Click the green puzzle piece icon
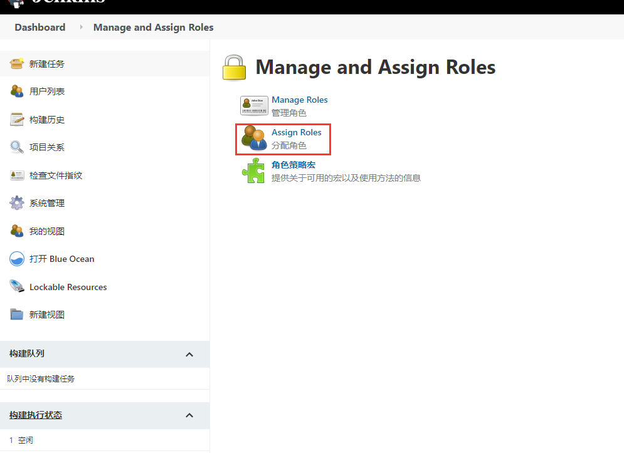624x453 pixels. tap(253, 170)
